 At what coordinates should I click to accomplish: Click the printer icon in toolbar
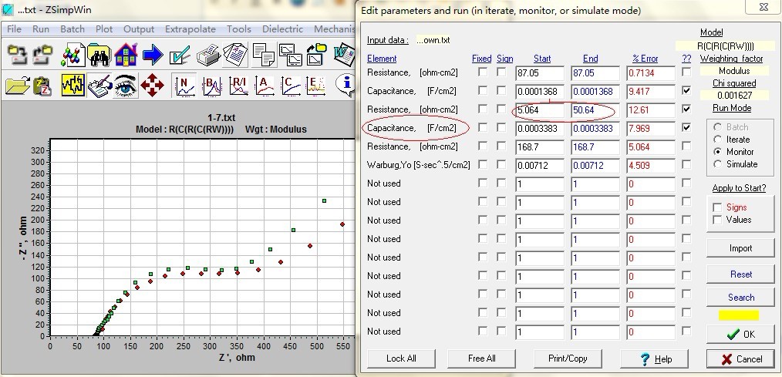coord(208,55)
